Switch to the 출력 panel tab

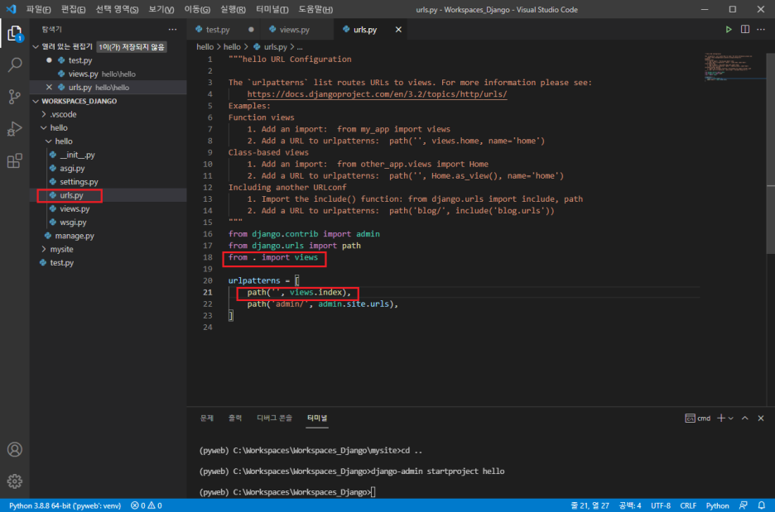[x=235, y=419]
